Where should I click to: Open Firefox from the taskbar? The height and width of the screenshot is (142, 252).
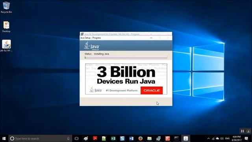click(140, 138)
